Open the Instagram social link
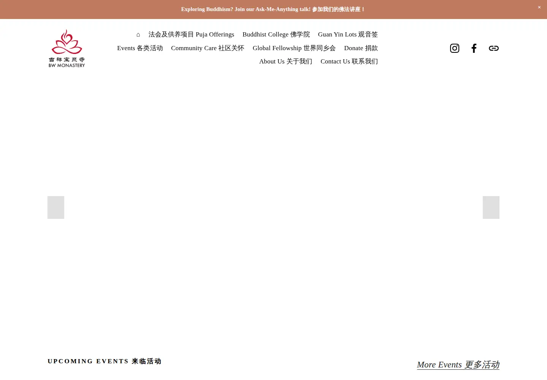This screenshot has width=547, height=380. click(455, 48)
